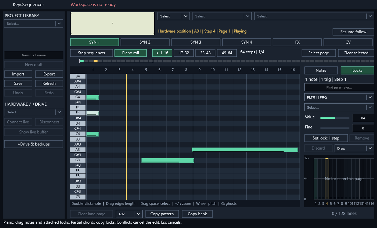This screenshot has width=377, height=228.
Task: Click the yellow step marker in the overview strip
Action: point(96,61)
